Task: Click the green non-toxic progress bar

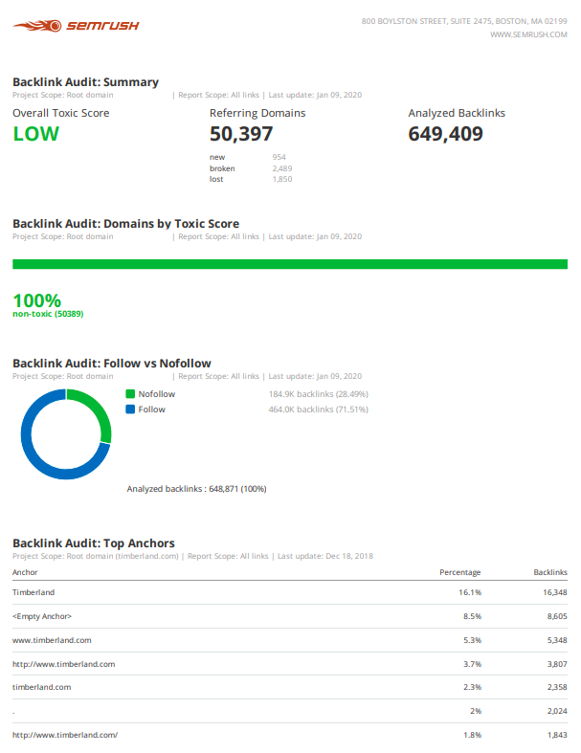Action: [289, 263]
